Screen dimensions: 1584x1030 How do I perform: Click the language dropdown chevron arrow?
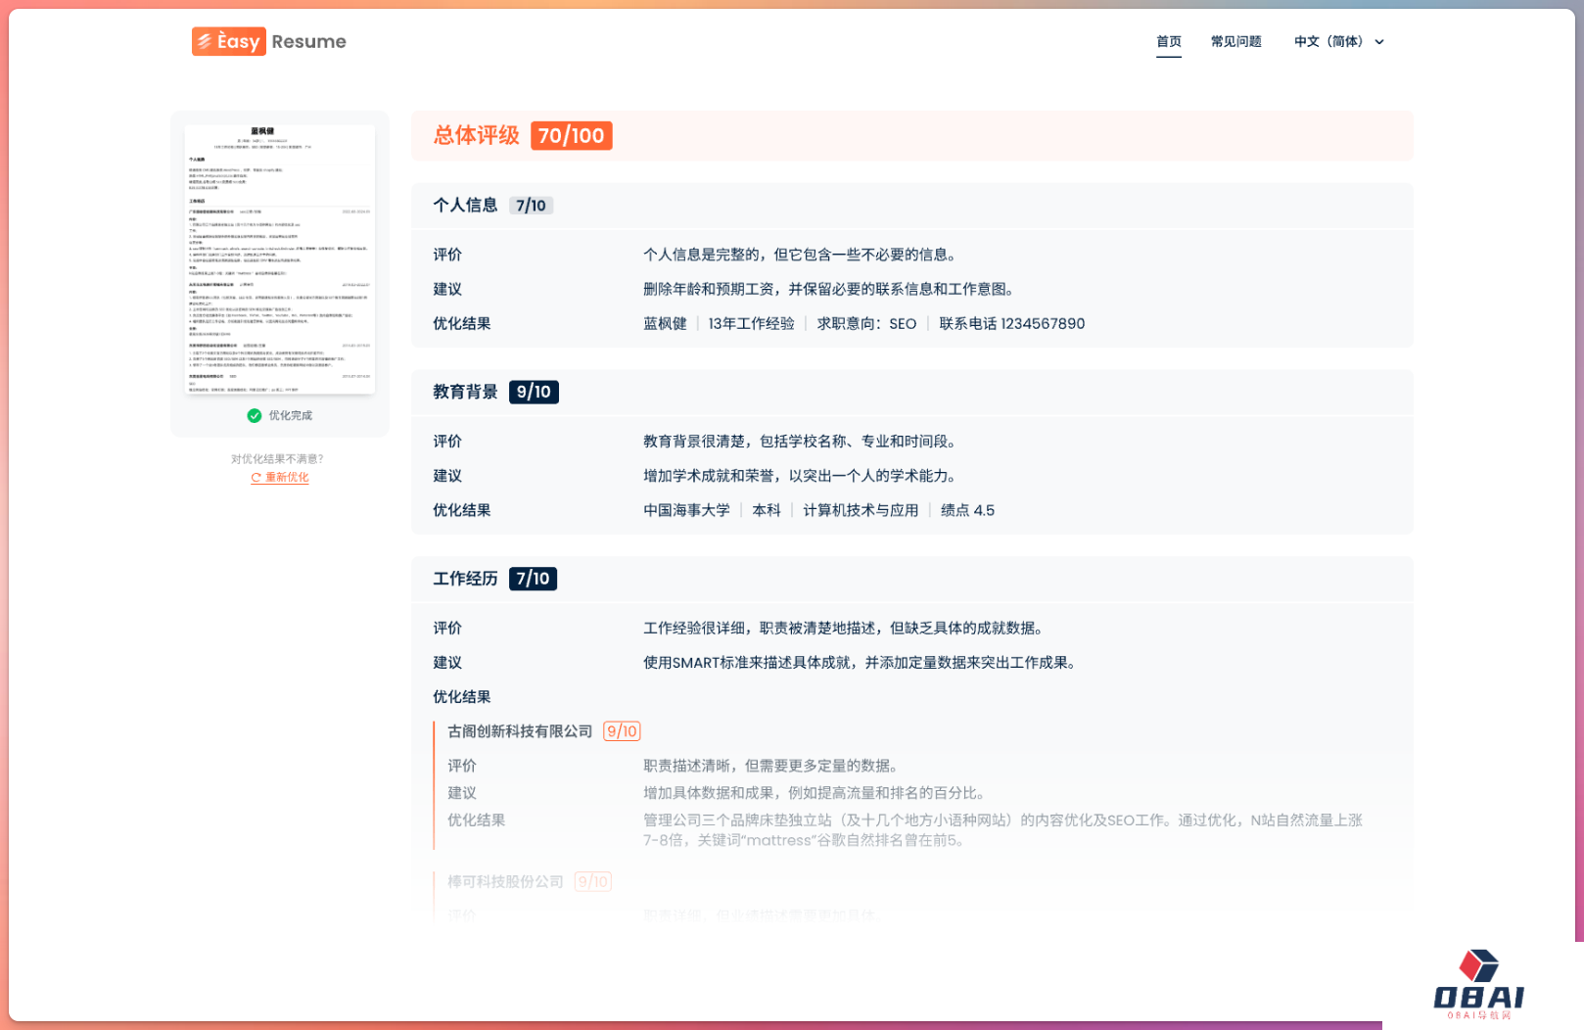tap(1379, 42)
